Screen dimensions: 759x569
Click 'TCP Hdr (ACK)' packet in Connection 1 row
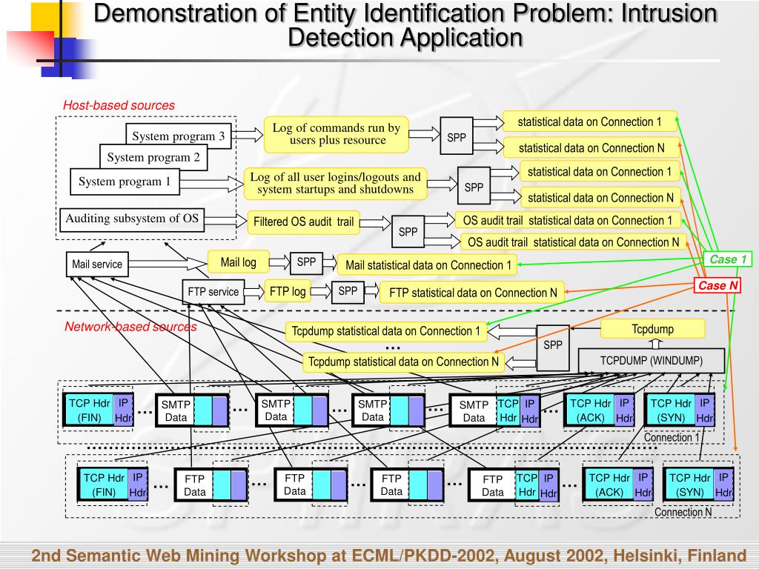(x=599, y=410)
